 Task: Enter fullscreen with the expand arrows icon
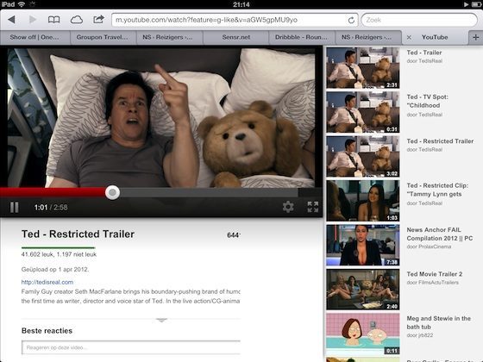pyautogui.click(x=312, y=207)
